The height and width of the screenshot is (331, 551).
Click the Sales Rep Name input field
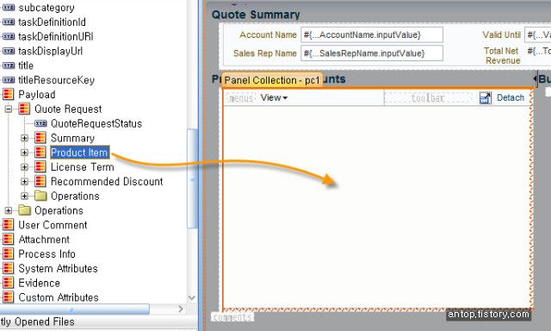tap(372, 53)
